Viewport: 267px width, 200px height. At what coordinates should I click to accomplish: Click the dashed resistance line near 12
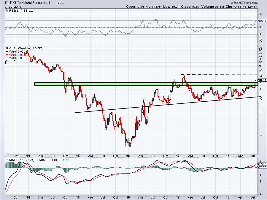219,75
